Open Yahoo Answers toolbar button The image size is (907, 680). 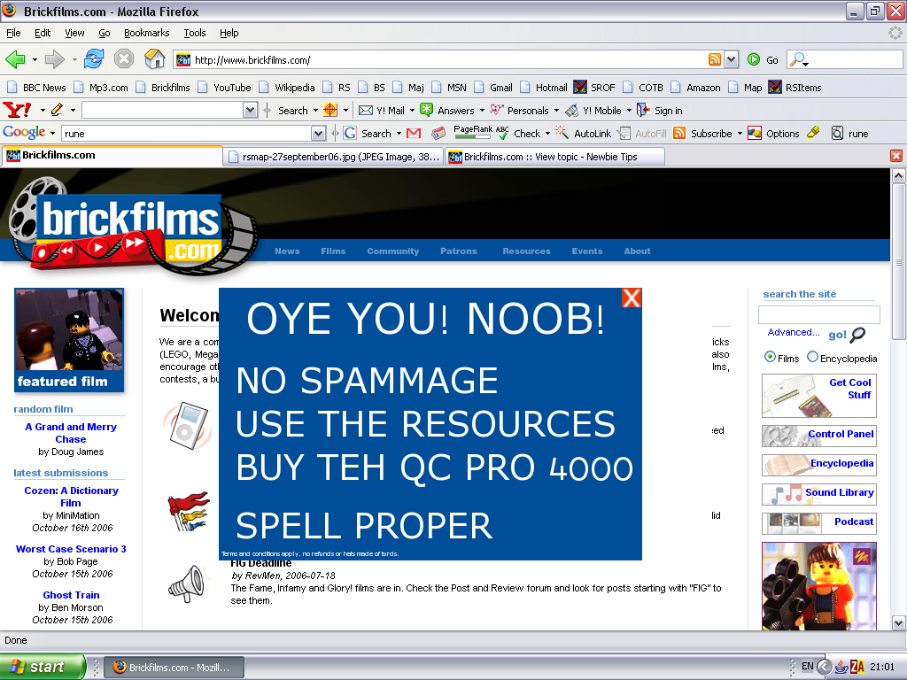click(x=447, y=111)
